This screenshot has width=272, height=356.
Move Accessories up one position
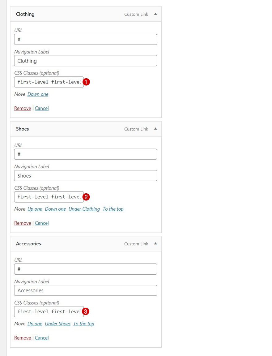pos(35,324)
